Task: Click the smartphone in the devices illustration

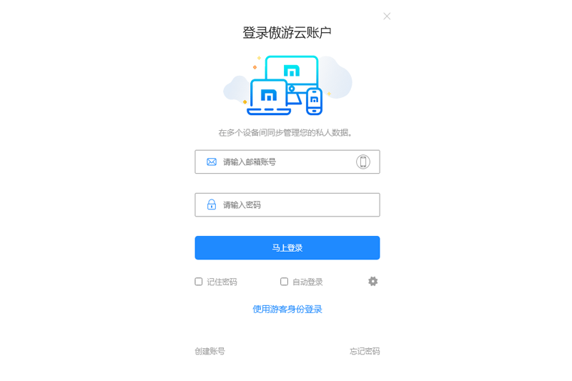Action: pyautogui.click(x=314, y=101)
